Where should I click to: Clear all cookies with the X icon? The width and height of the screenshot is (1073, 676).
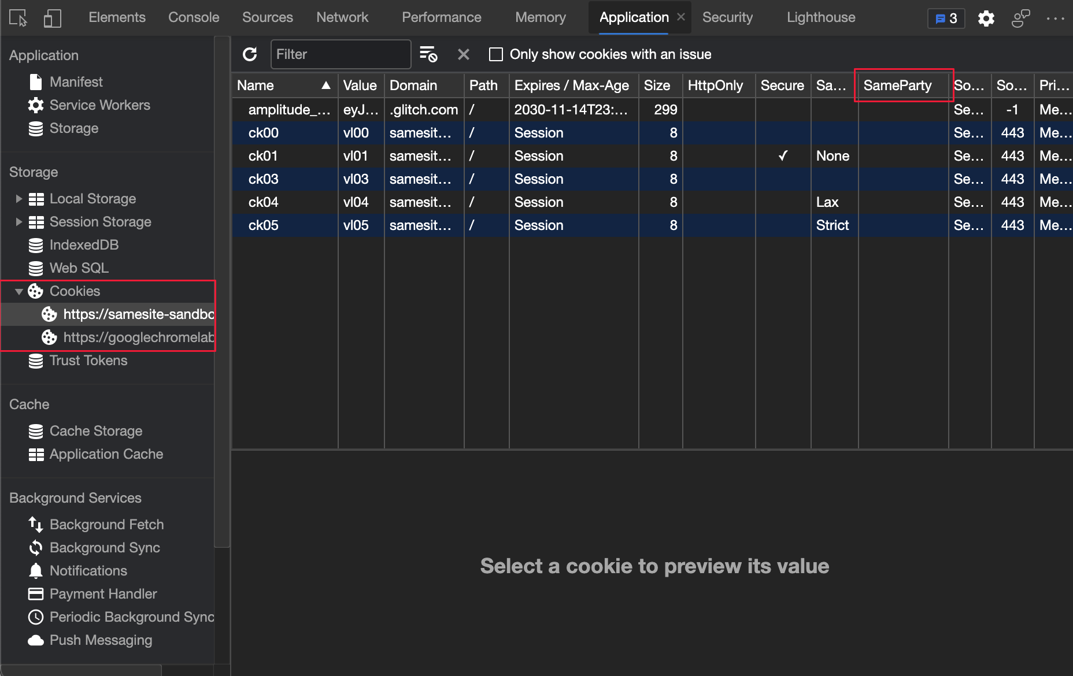464,54
